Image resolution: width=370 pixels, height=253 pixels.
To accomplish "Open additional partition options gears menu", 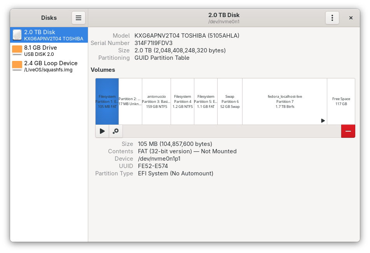I will [x=116, y=131].
